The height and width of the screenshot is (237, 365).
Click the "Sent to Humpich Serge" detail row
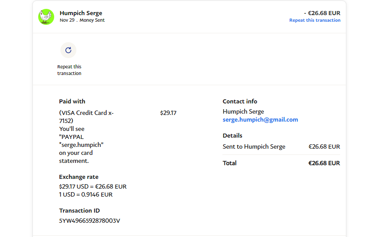pyautogui.click(x=254, y=147)
